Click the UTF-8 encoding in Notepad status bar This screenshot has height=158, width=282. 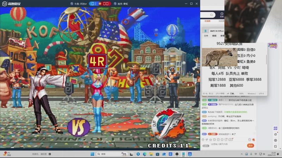tap(261, 94)
